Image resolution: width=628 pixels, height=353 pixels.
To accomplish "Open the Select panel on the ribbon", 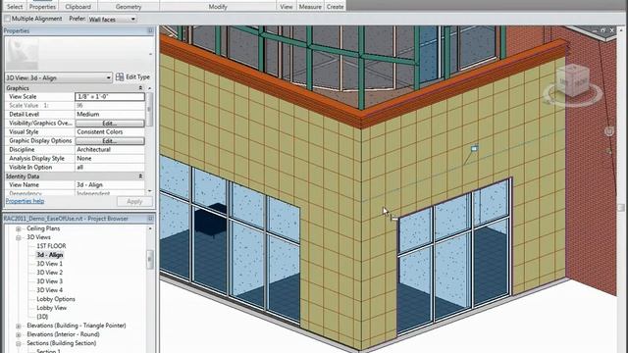I will coord(15,7).
